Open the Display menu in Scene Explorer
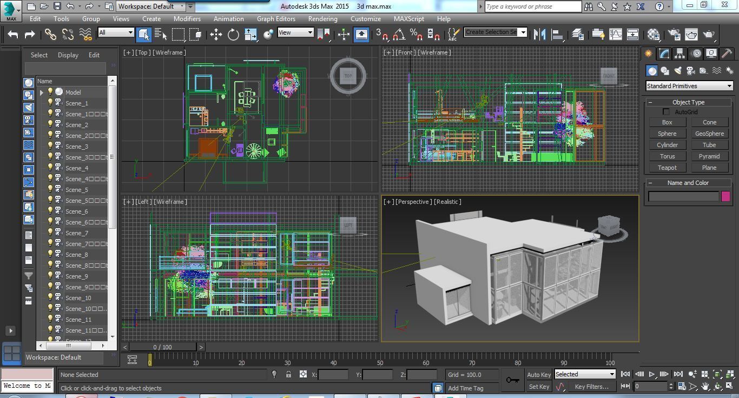Screen dimensions: 739x398 [68, 55]
